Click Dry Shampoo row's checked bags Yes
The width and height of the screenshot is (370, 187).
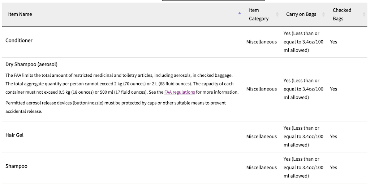tap(334, 89)
